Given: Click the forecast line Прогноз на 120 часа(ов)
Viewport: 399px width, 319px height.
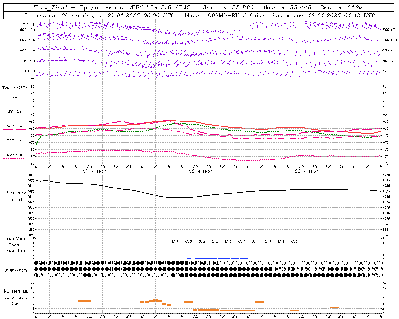Looking at the screenshot, I should tap(60, 15).
